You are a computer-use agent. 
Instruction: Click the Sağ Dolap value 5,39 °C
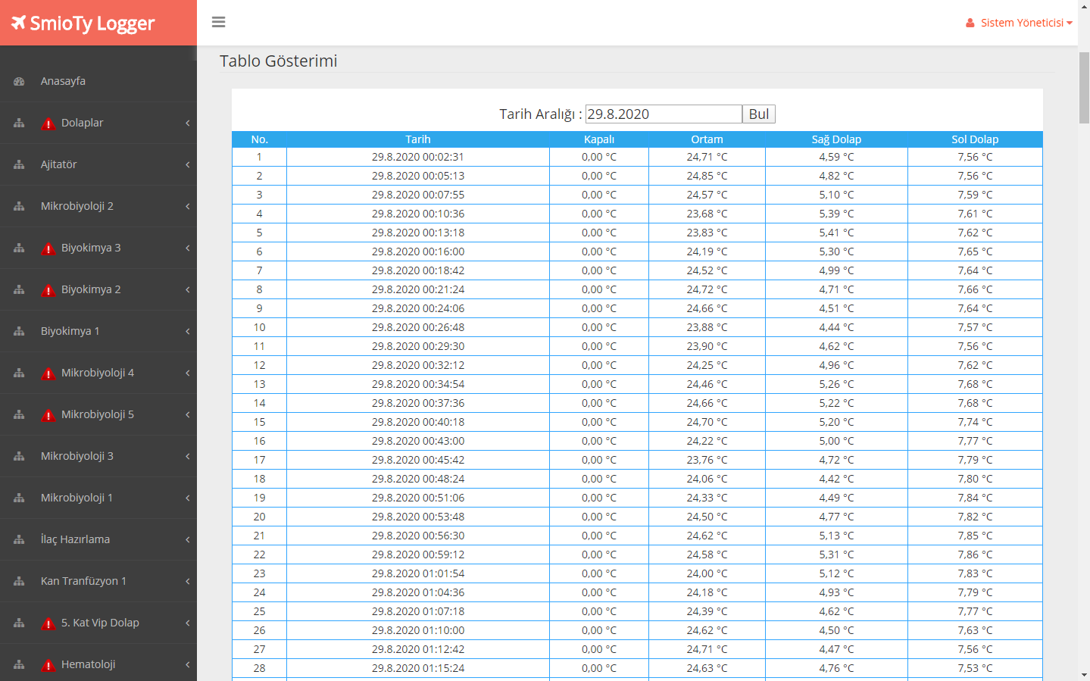(836, 214)
